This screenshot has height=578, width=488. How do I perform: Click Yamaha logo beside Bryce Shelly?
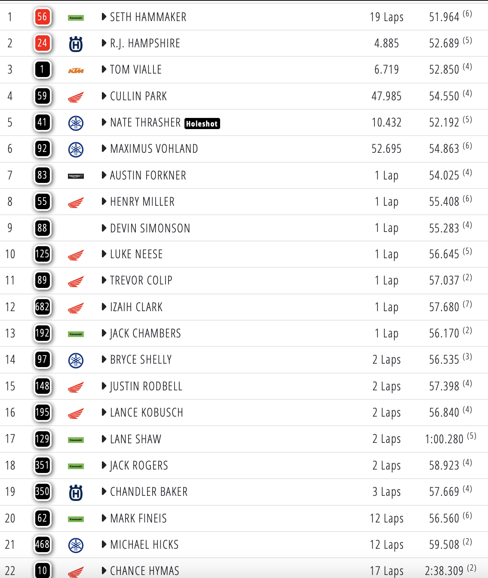pyautogui.click(x=76, y=361)
